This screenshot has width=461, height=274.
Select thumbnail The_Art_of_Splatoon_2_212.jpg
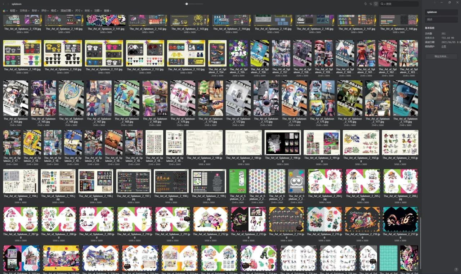(210, 219)
